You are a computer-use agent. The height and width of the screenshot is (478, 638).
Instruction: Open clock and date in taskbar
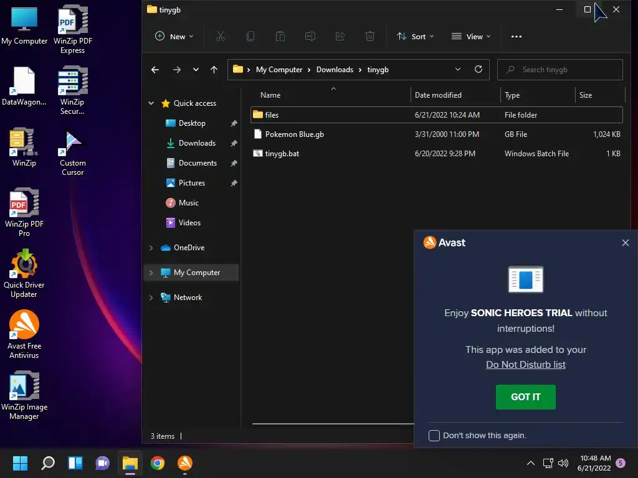(594, 463)
